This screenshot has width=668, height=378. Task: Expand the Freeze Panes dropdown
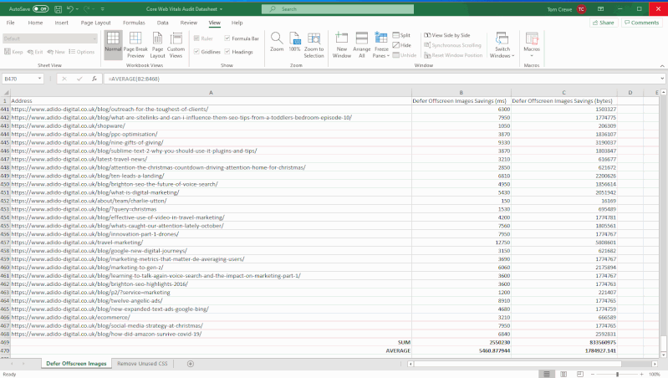pos(381,50)
